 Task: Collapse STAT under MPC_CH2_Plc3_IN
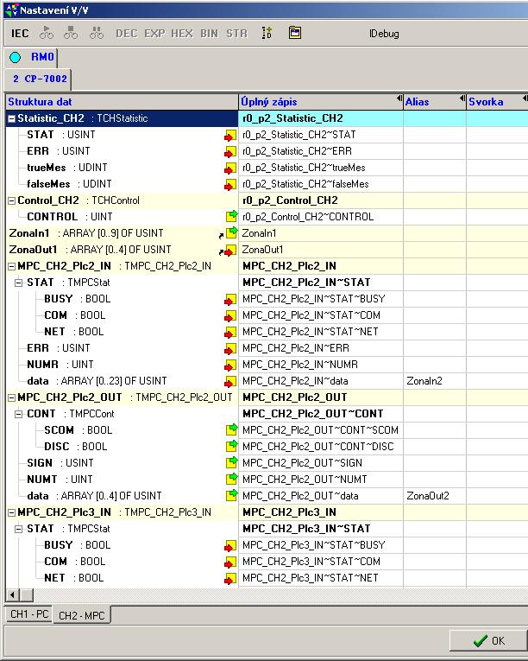click(18, 529)
